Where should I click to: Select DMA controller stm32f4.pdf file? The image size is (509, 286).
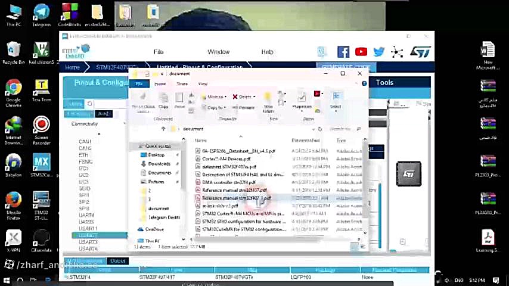click(x=229, y=182)
